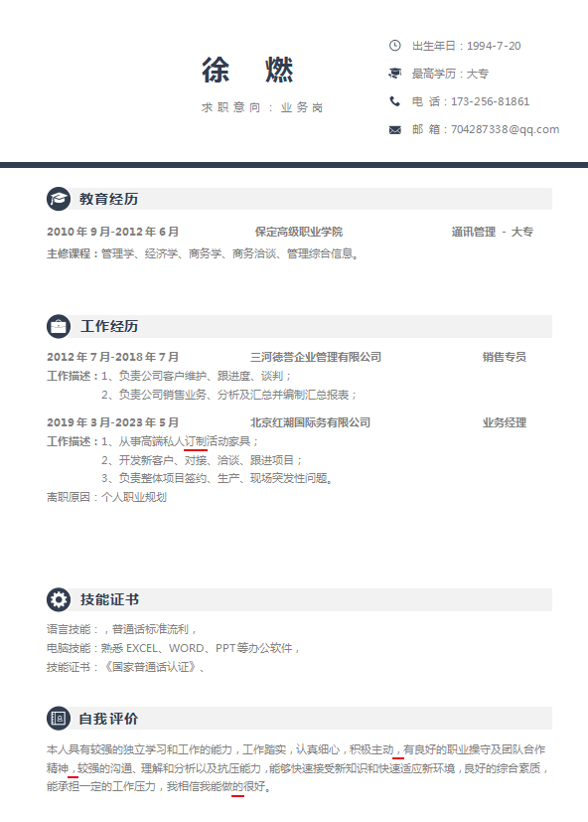This screenshot has height=822, width=588.
Task: Click the date 2010年9月-2012年6月
Action: tap(112, 232)
